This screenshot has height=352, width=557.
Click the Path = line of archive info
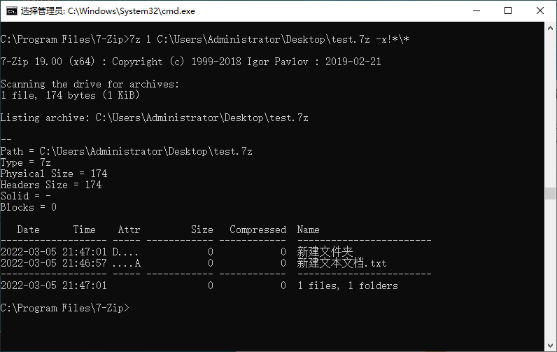point(126,151)
